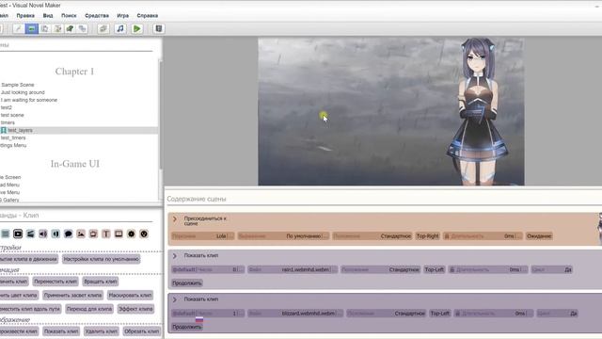Viewport: 602px width, 339px height.
Task: Click duration field 0ms in join scene row
Action: (x=483, y=236)
